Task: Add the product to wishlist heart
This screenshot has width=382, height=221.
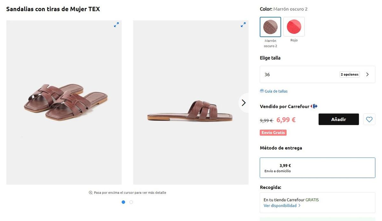Action: 369,119
